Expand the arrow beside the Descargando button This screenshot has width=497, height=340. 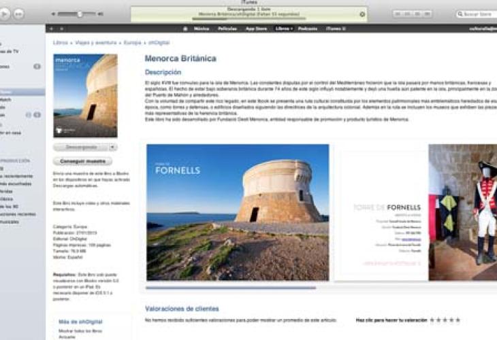(x=113, y=147)
